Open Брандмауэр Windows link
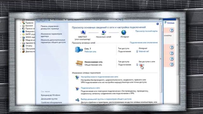 pos(51,95)
